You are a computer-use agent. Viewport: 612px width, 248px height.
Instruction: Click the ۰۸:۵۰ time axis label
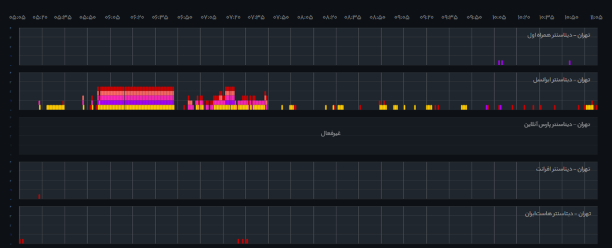378,17
